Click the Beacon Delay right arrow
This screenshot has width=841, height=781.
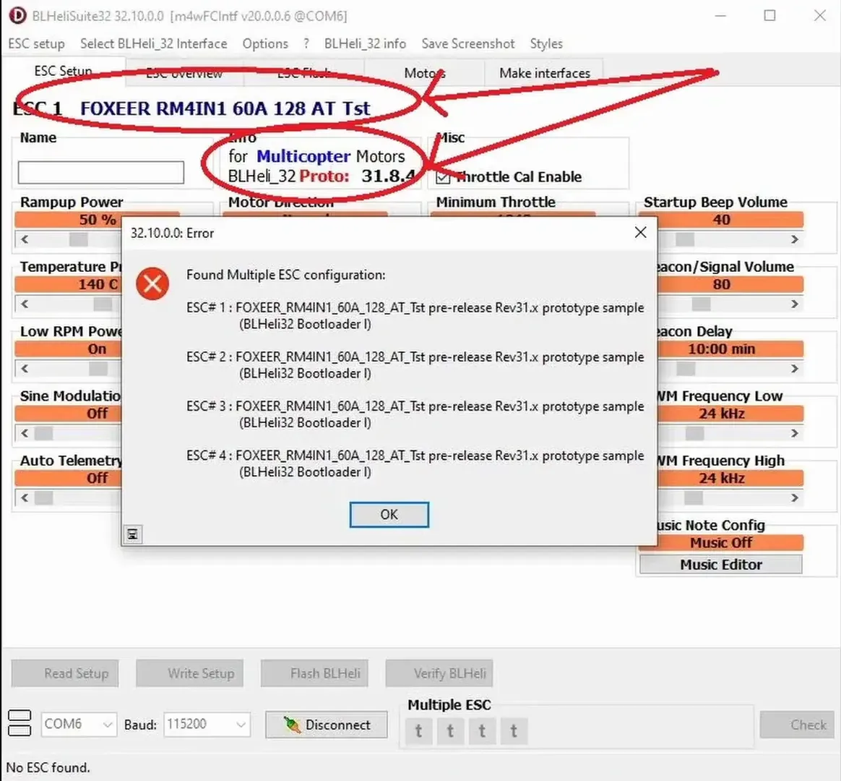[795, 369]
